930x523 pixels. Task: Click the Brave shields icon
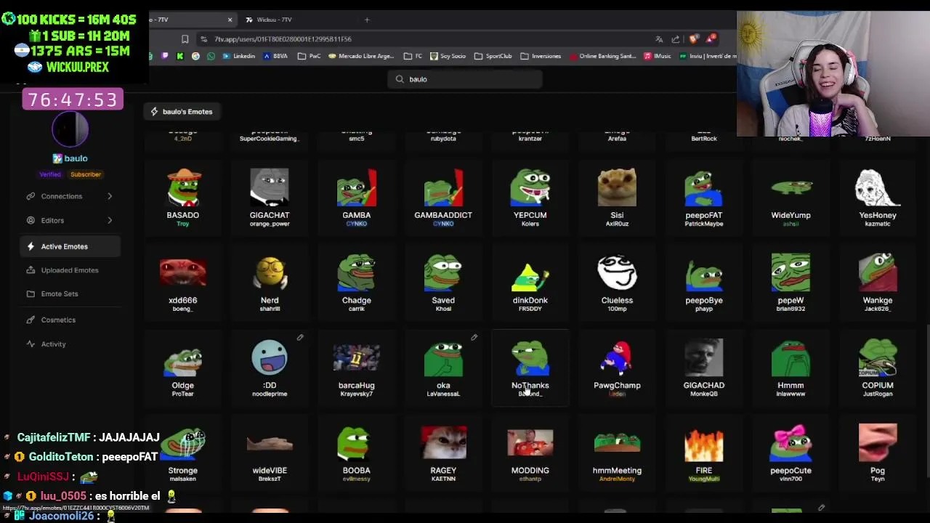tap(694, 39)
